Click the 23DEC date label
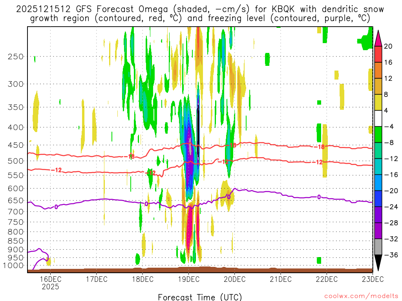This screenshot has width=402, height=301. click(373, 279)
